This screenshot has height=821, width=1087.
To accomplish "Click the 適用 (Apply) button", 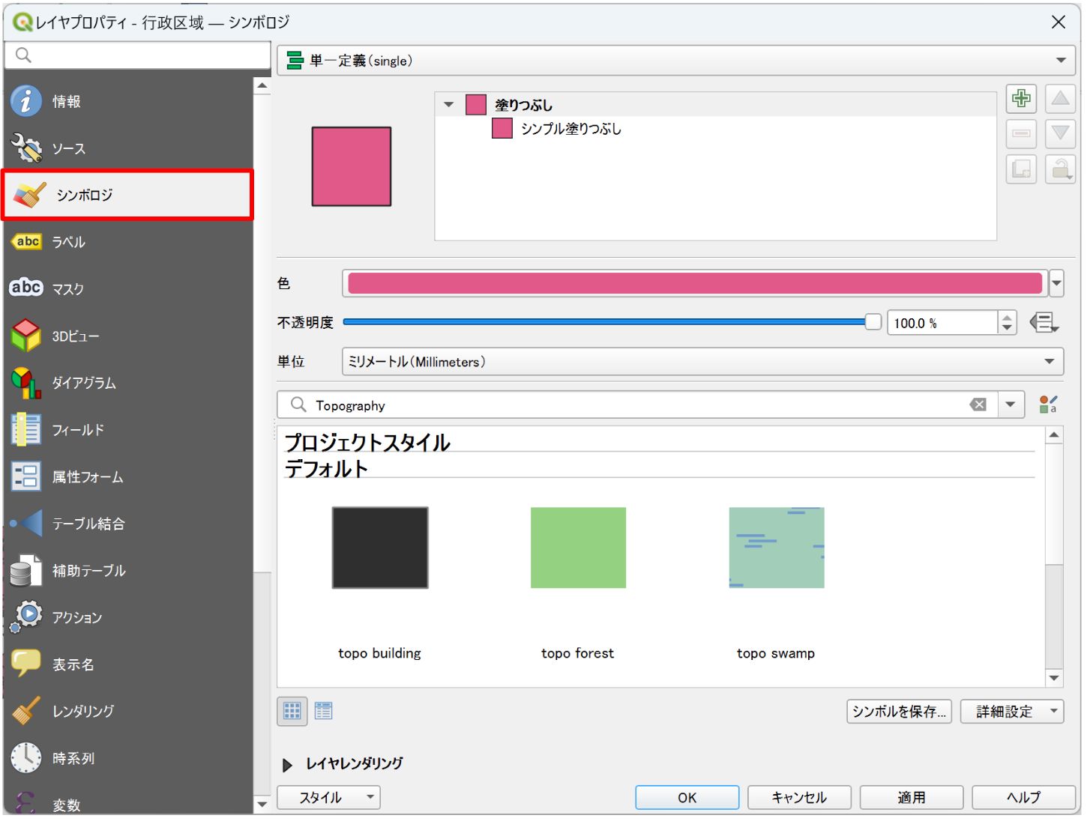I will point(912,798).
